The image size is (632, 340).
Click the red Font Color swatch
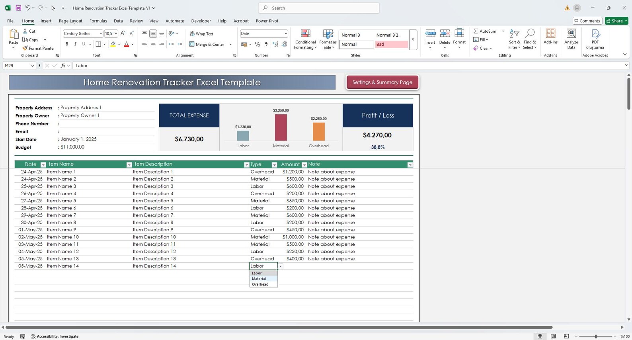point(127,44)
